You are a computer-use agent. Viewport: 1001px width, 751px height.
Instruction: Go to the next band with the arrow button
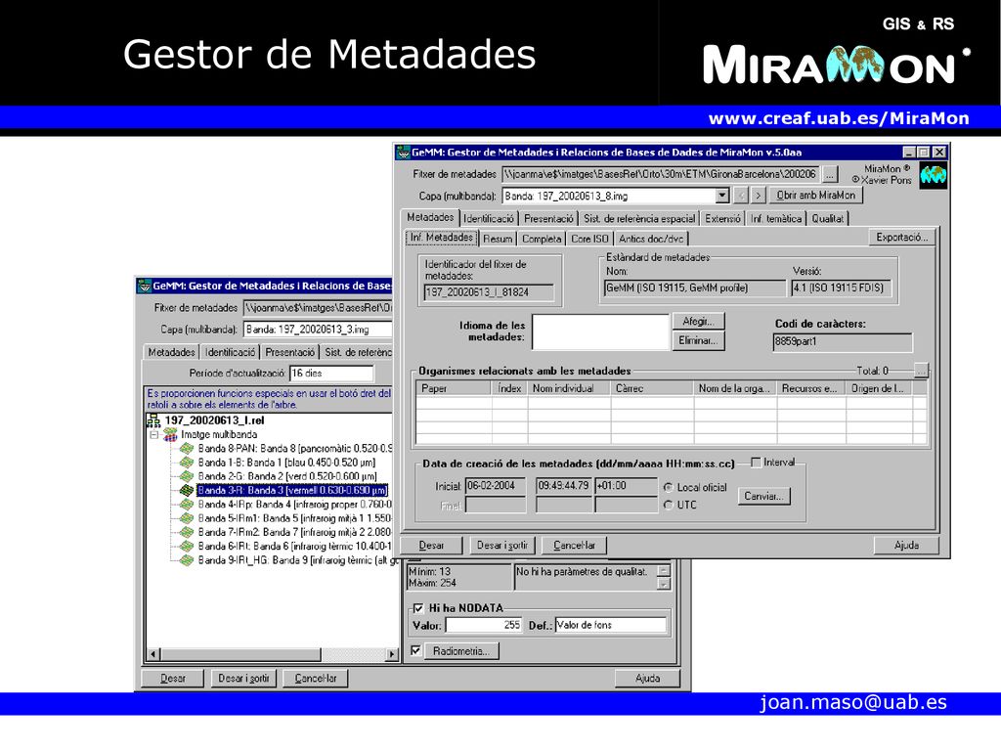tap(758, 196)
